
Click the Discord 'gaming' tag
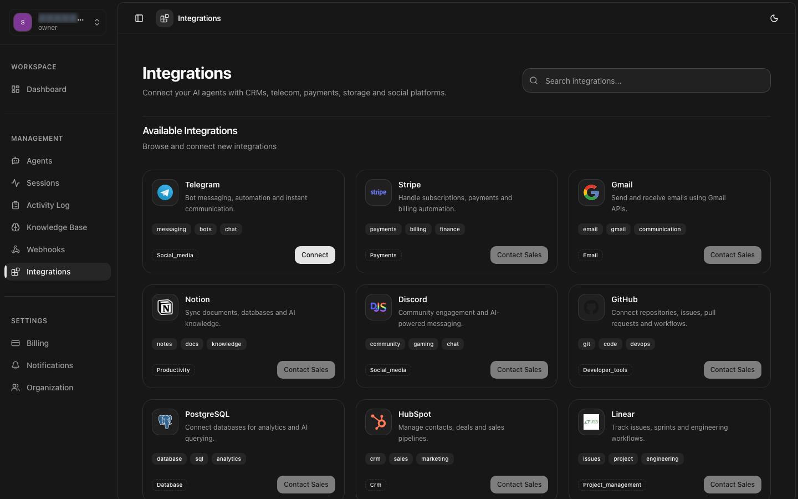pyautogui.click(x=423, y=344)
